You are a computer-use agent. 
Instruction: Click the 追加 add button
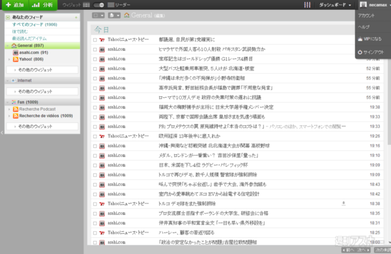click(x=15, y=5)
